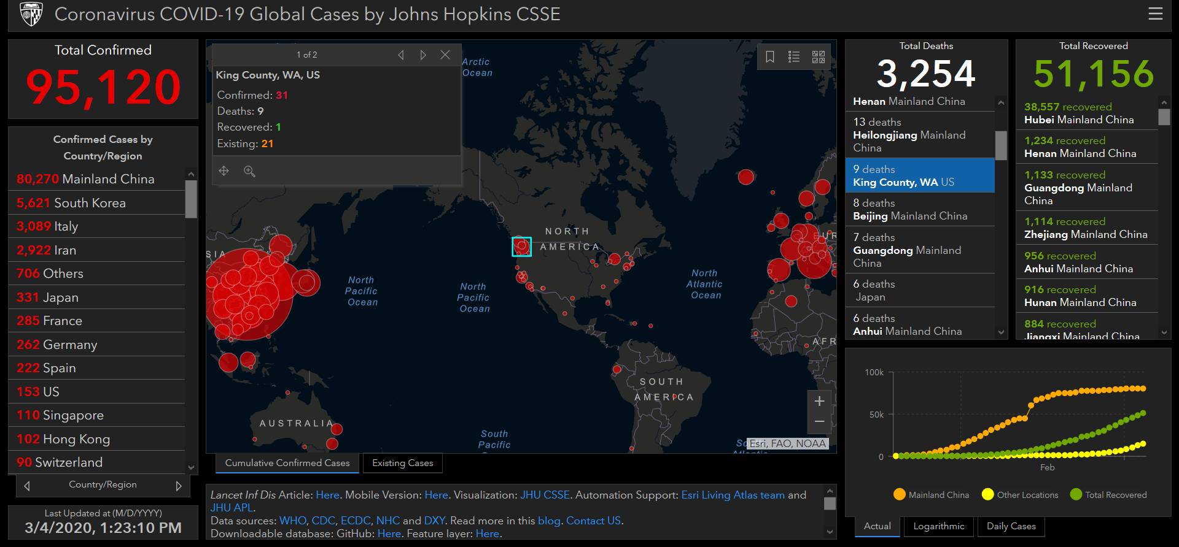This screenshot has width=1179, height=547.
Task: Previous page arrow beside Country/Region
Action: coord(27,486)
